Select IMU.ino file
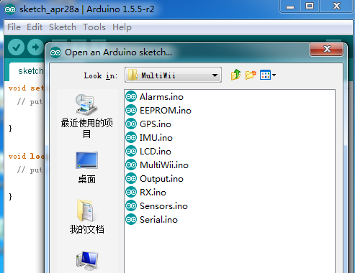 pyautogui.click(x=149, y=138)
